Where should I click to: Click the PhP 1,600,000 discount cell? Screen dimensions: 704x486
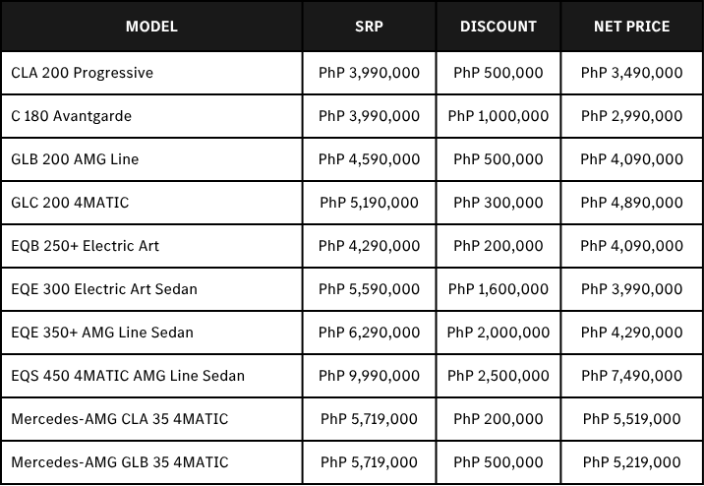tap(499, 289)
